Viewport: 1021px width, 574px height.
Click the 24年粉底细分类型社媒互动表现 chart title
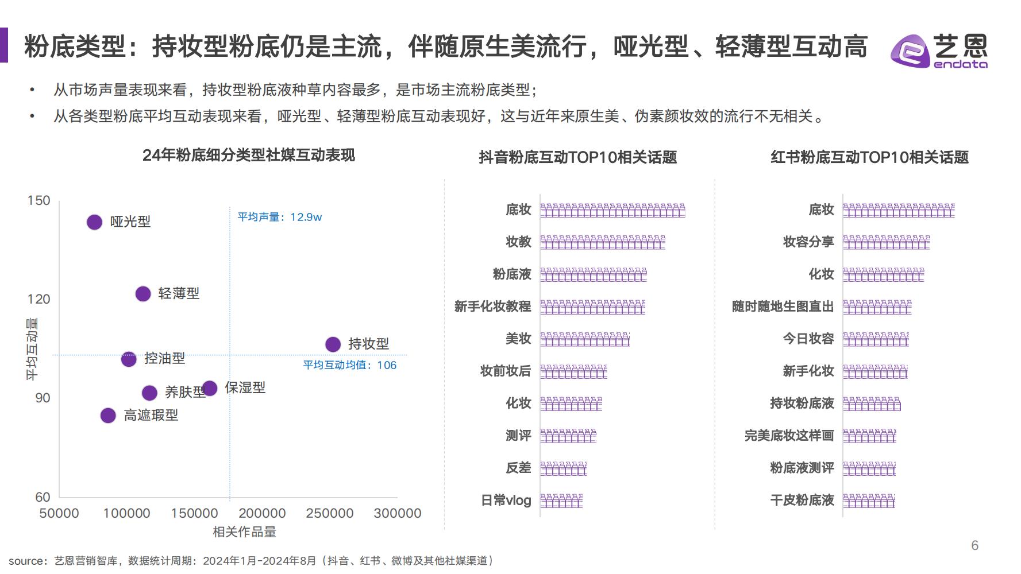coord(249,156)
